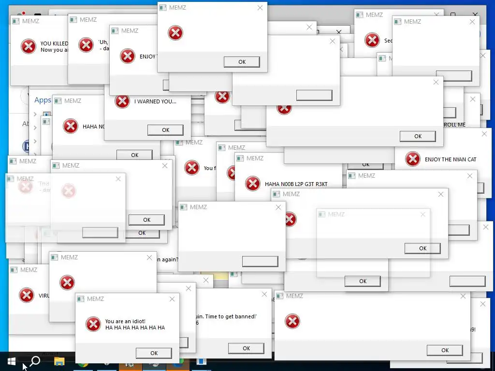Image resolution: width=495 pixels, height=371 pixels.
Task: Click the error icon beside 'HAHA N00B L2P G3T R3KT'
Action: click(x=252, y=184)
